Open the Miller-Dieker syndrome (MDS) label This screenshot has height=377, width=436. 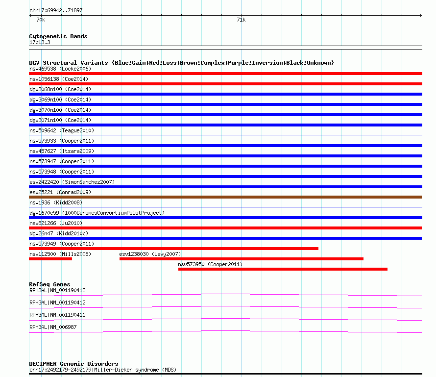coord(102,370)
